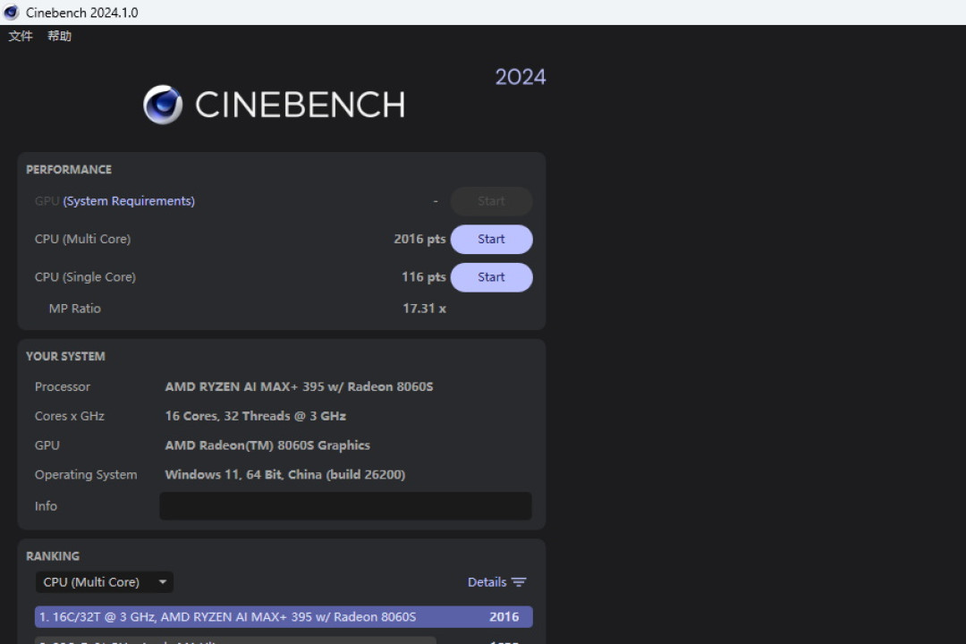Click the Cinebench title bar app icon
The image size is (966, 644).
11,13
